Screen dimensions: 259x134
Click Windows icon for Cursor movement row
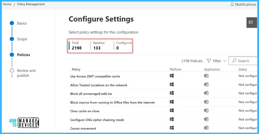[x=172, y=128]
